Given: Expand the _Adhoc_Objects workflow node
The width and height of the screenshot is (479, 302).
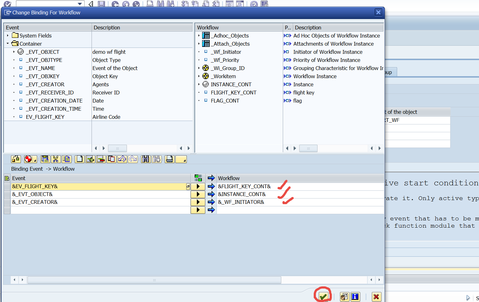Looking at the screenshot, I should [199, 36].
